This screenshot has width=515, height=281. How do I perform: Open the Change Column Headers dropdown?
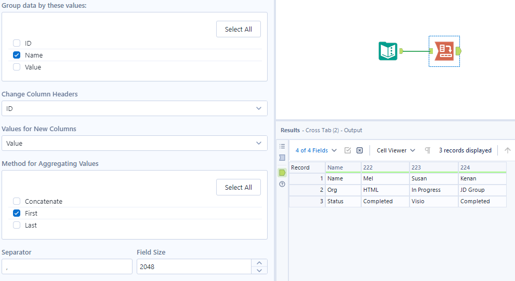134,108
